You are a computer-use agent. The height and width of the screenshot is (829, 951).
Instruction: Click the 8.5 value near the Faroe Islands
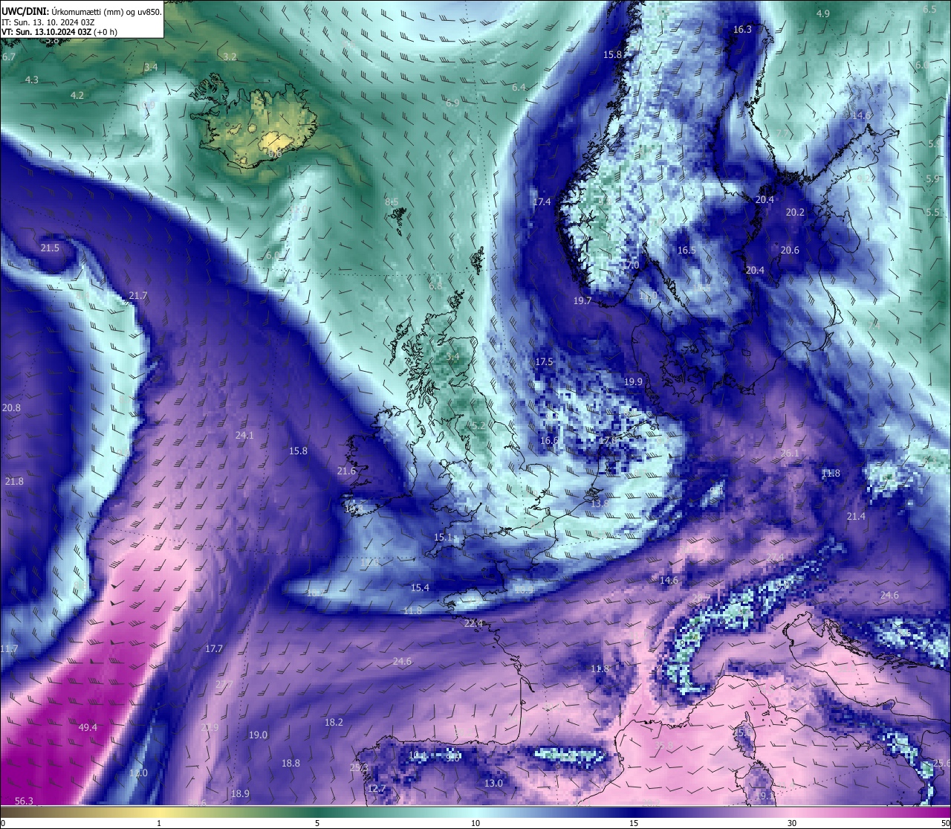pos(392,202)
